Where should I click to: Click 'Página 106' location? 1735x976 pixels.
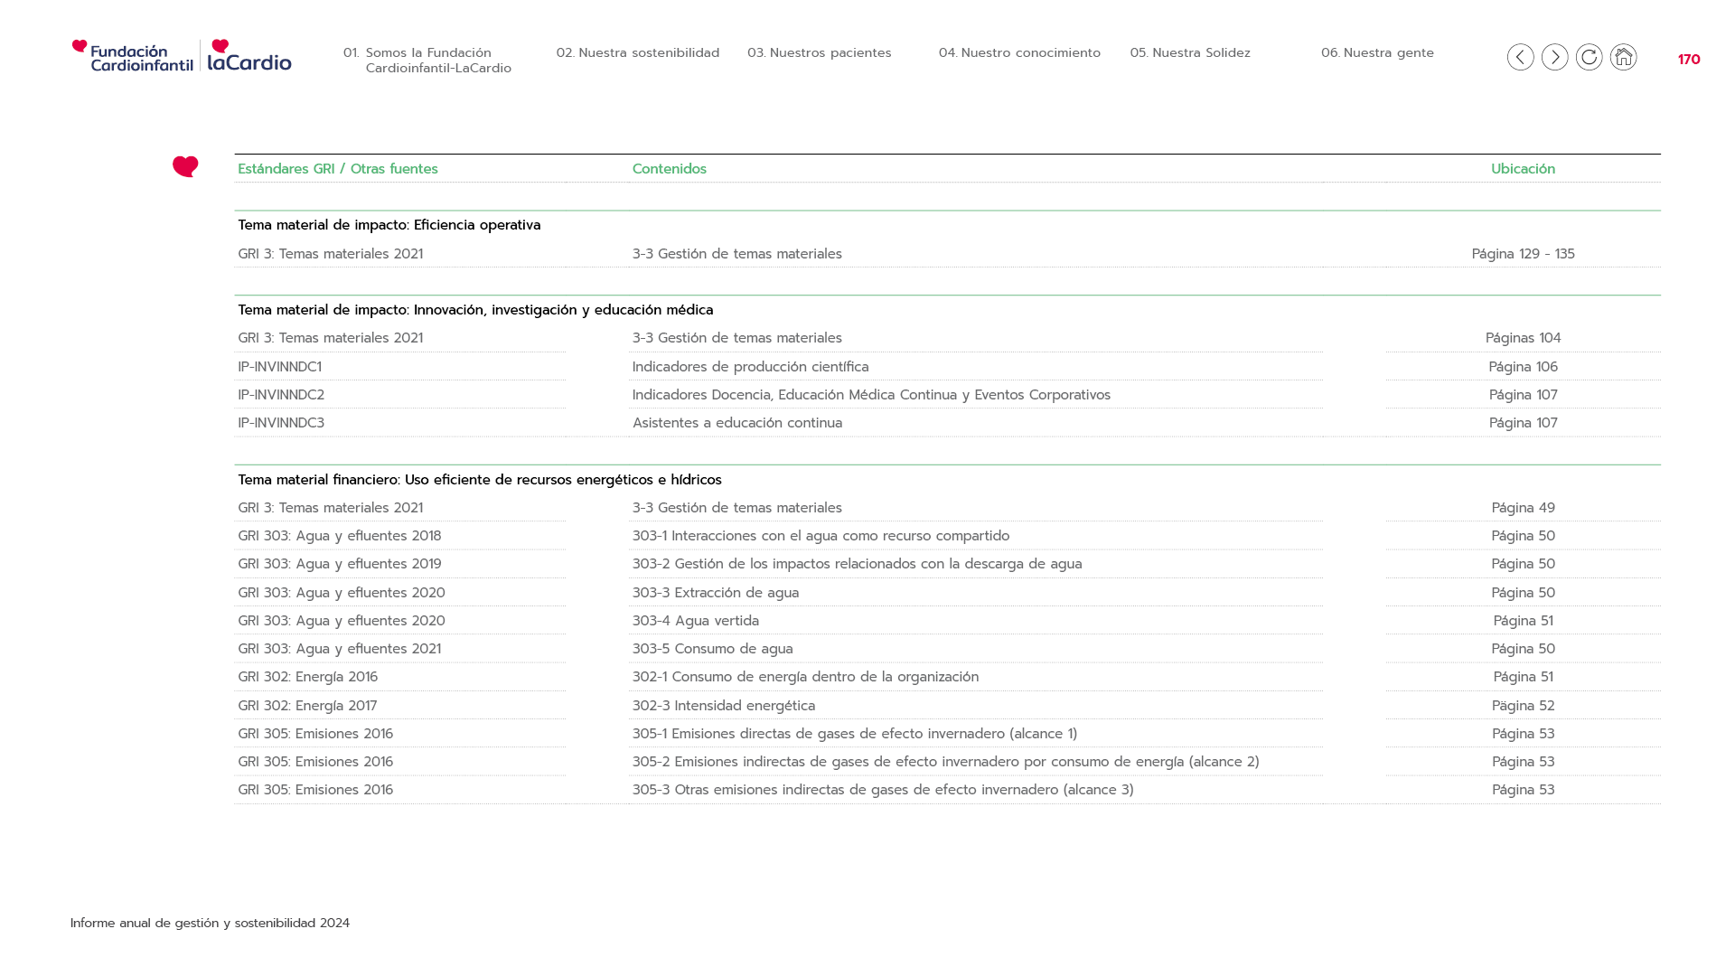pos(1523,367)
